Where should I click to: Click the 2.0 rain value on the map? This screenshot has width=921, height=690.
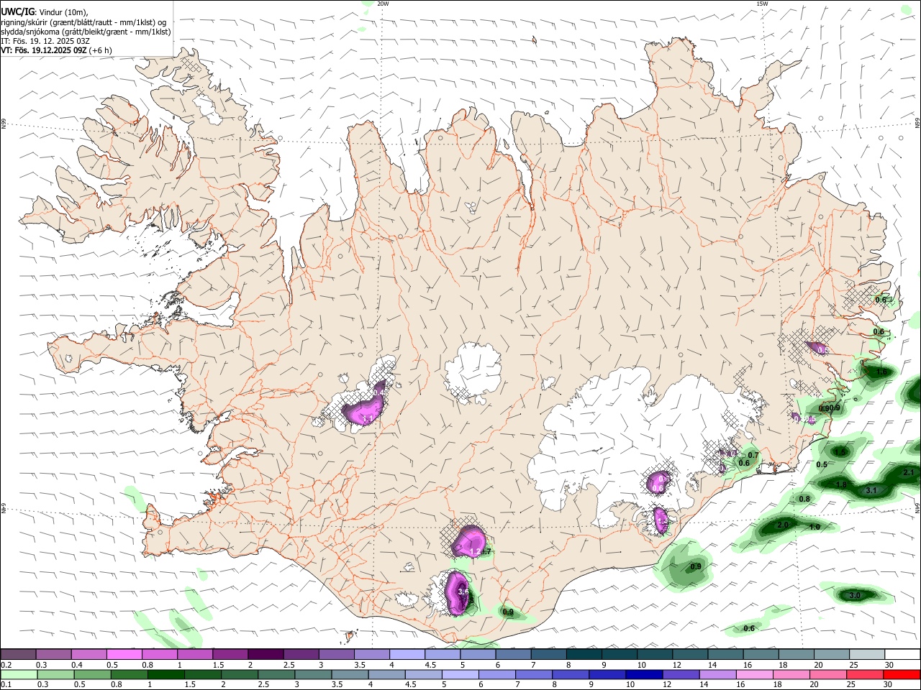(x=783, y=525)
